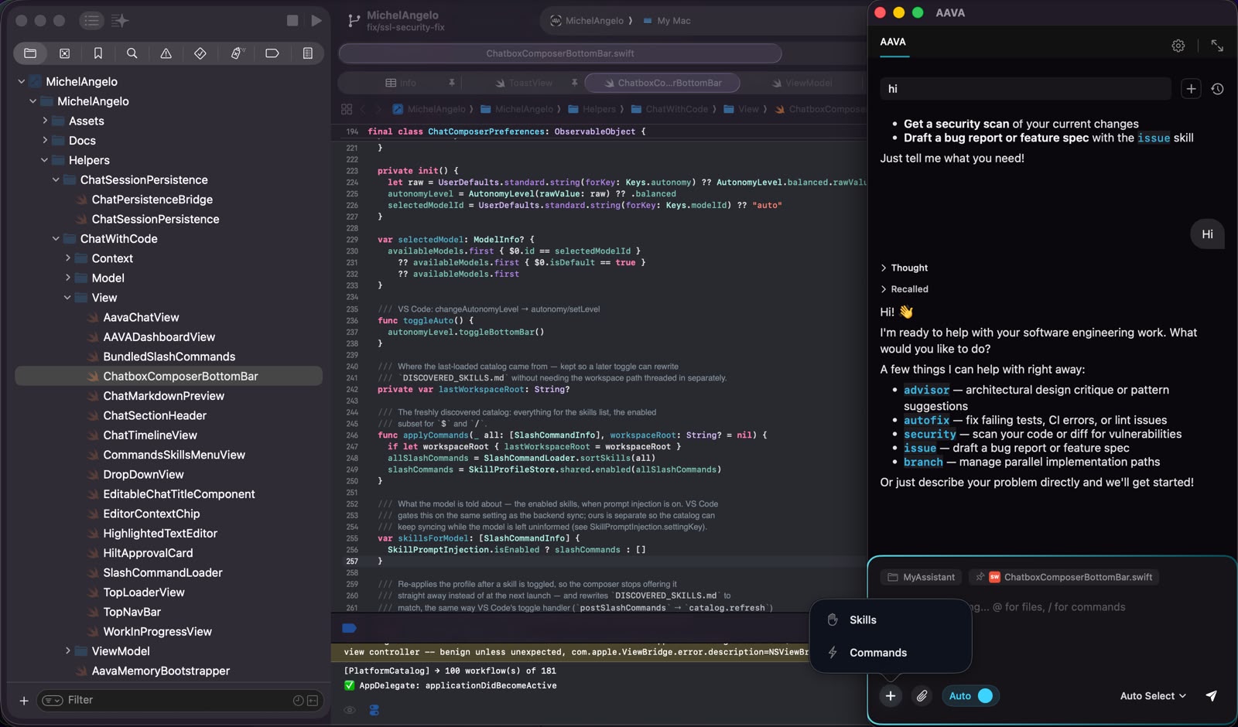Image resolution: width=1238 pixels, height=727 pixels.
Task: Click the MichelAngelo scheme selector
Action: pyautogui.click(x=587, y=21)
